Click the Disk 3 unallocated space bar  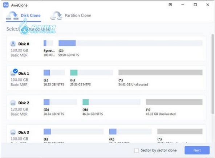pos(180,132)
